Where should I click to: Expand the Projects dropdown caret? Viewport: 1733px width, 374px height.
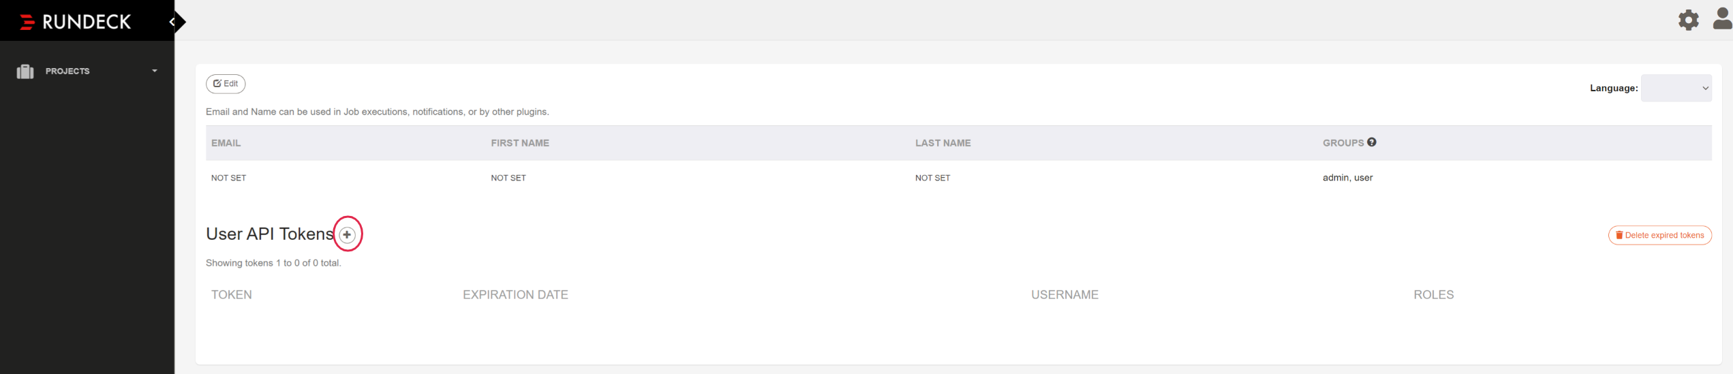point(155,71)
